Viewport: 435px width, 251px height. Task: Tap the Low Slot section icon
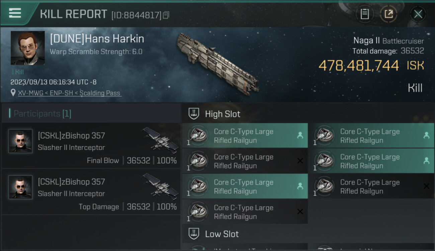pyautogui.click(x=194, y=234)
